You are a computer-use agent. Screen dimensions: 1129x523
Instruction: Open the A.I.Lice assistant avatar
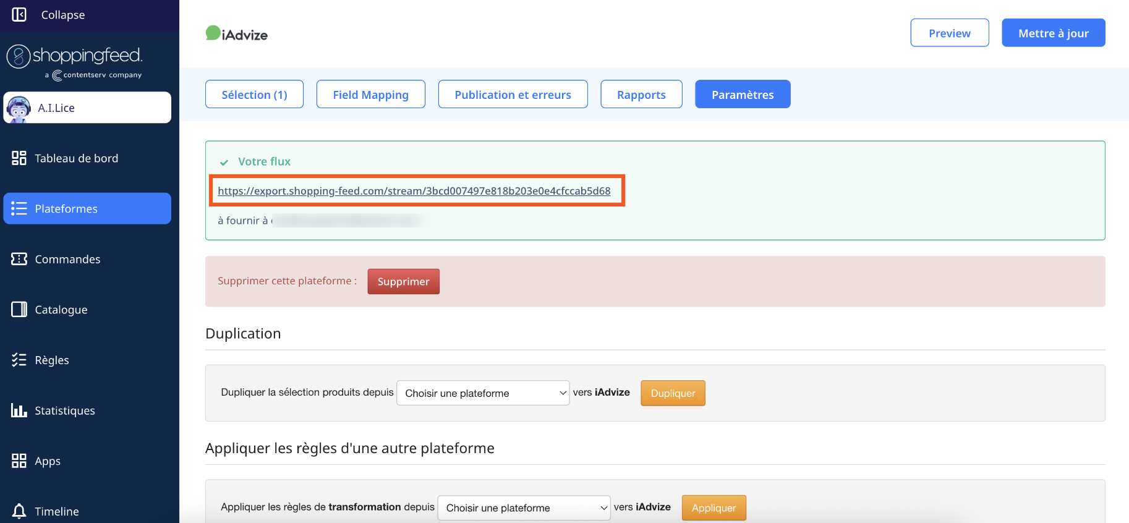19,109
